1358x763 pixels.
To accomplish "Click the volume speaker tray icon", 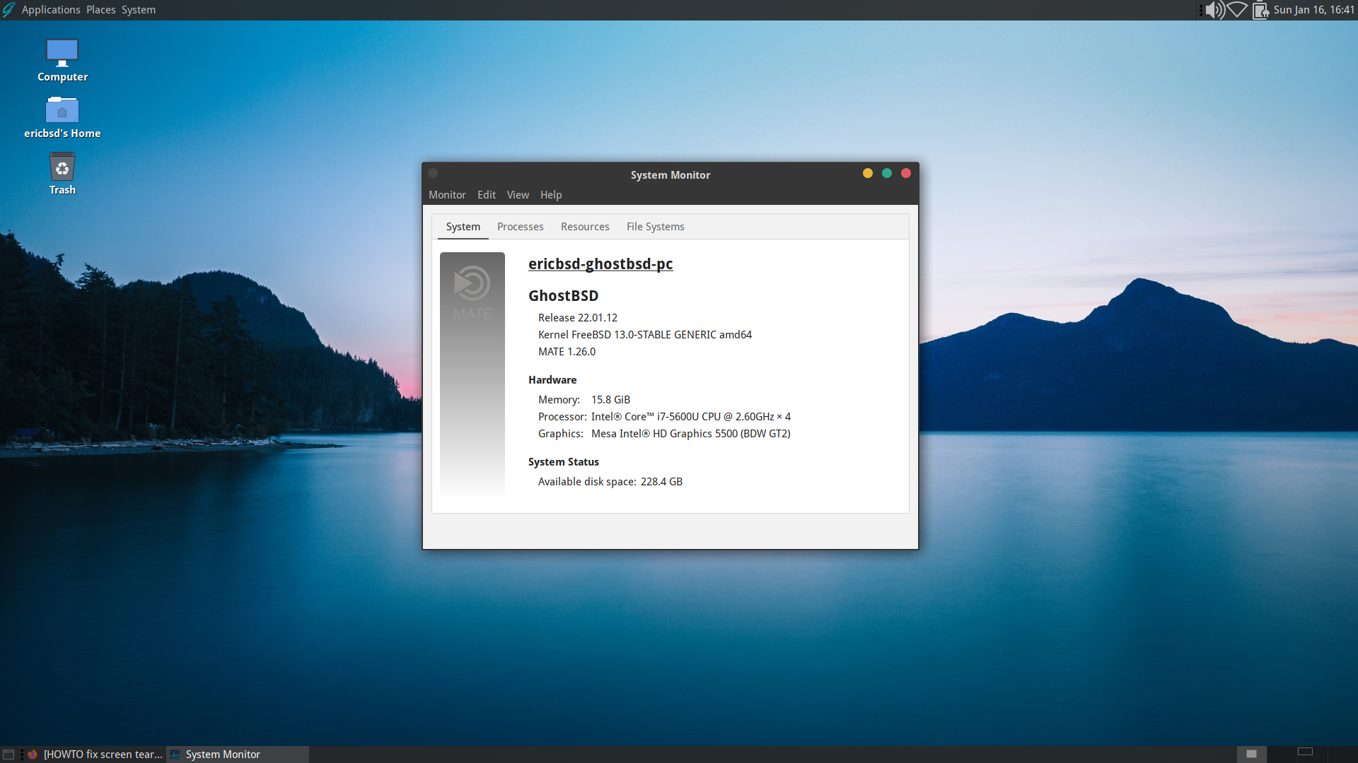I will [1214, 10].
